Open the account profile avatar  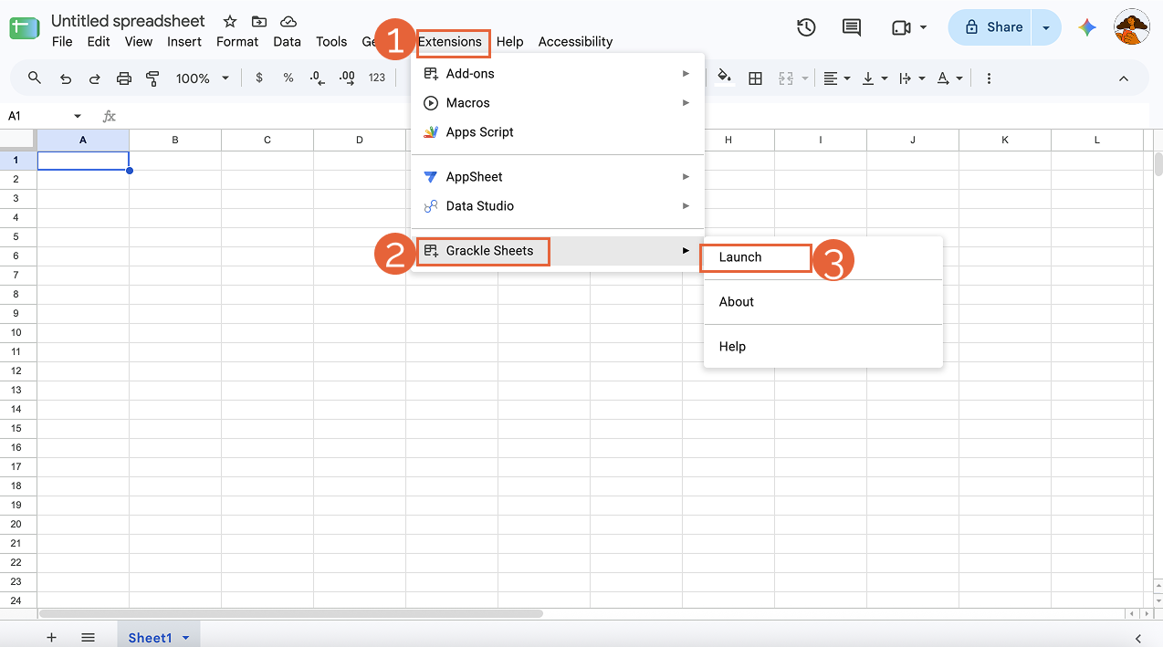pos(1132,27)
